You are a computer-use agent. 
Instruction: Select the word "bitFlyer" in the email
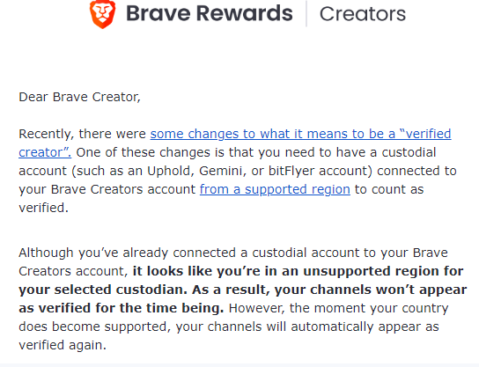tap(291, 172)
